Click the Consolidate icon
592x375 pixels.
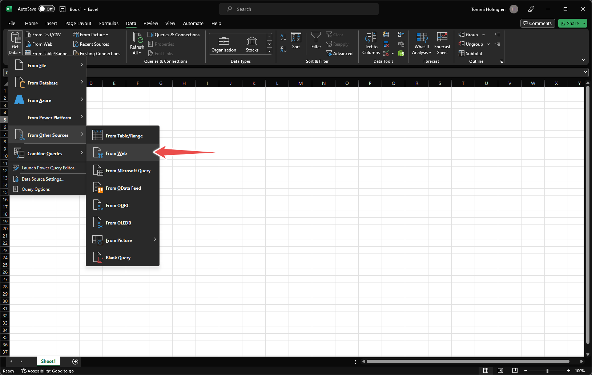click(401, 34)
